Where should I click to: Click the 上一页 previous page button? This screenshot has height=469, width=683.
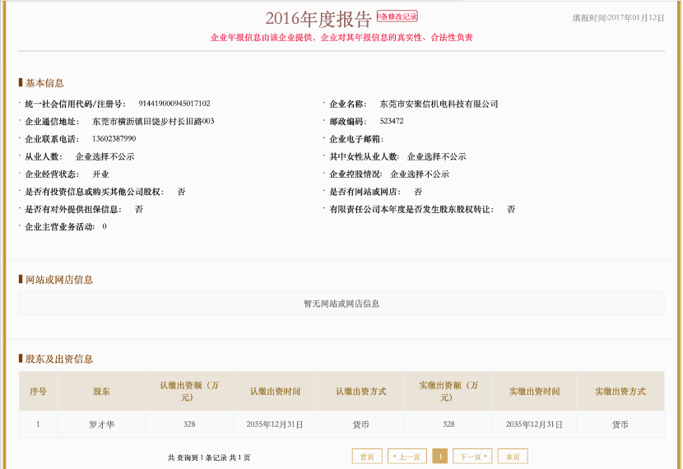[407, 457]
